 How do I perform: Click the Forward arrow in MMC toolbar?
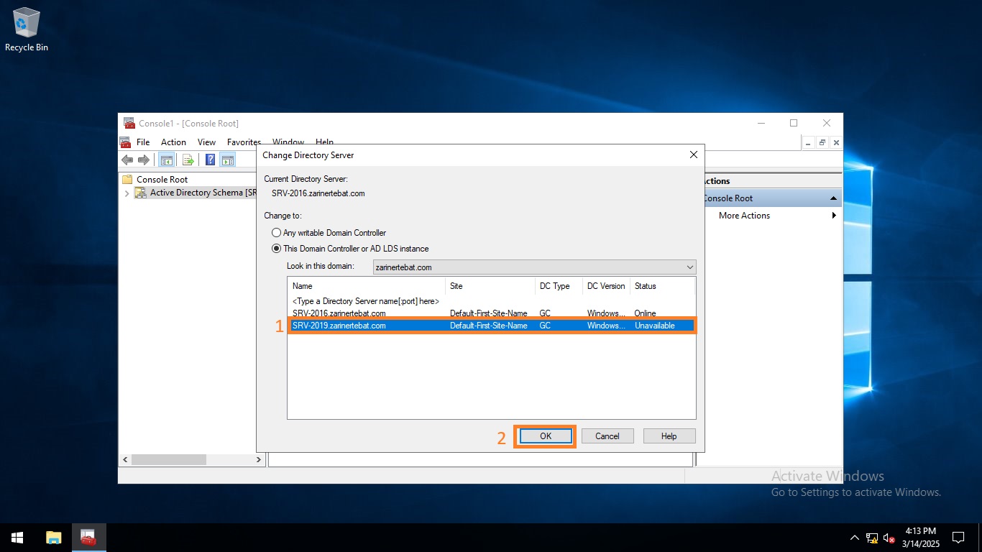click(144, 160)
